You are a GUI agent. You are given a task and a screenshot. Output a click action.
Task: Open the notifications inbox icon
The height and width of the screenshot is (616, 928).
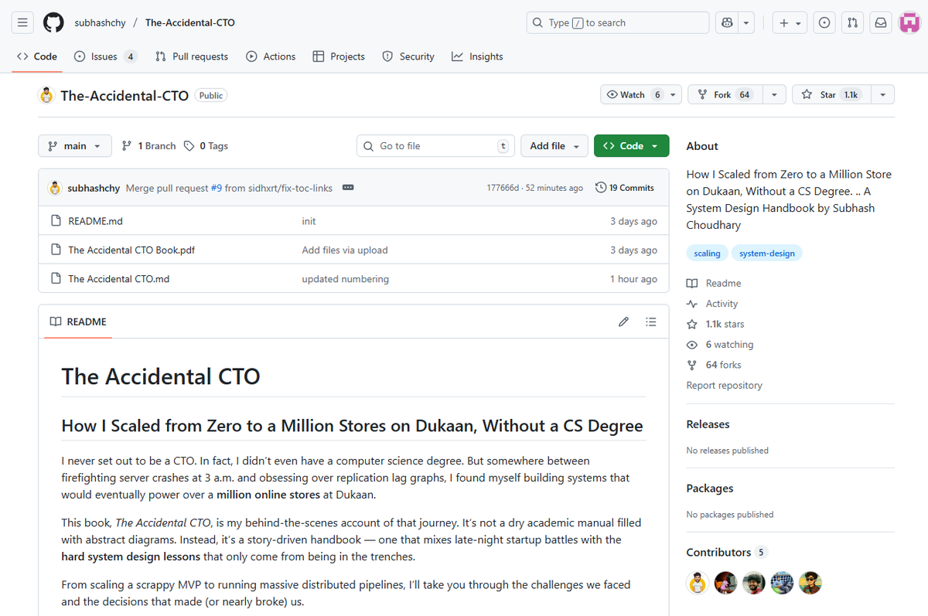[x=880, y=23]
